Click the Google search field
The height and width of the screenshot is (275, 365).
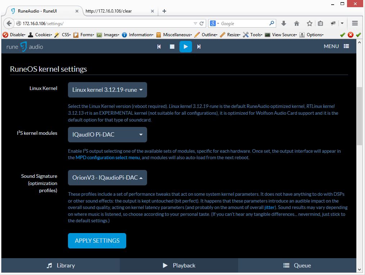pyautogui.click(x=243, y=23)
